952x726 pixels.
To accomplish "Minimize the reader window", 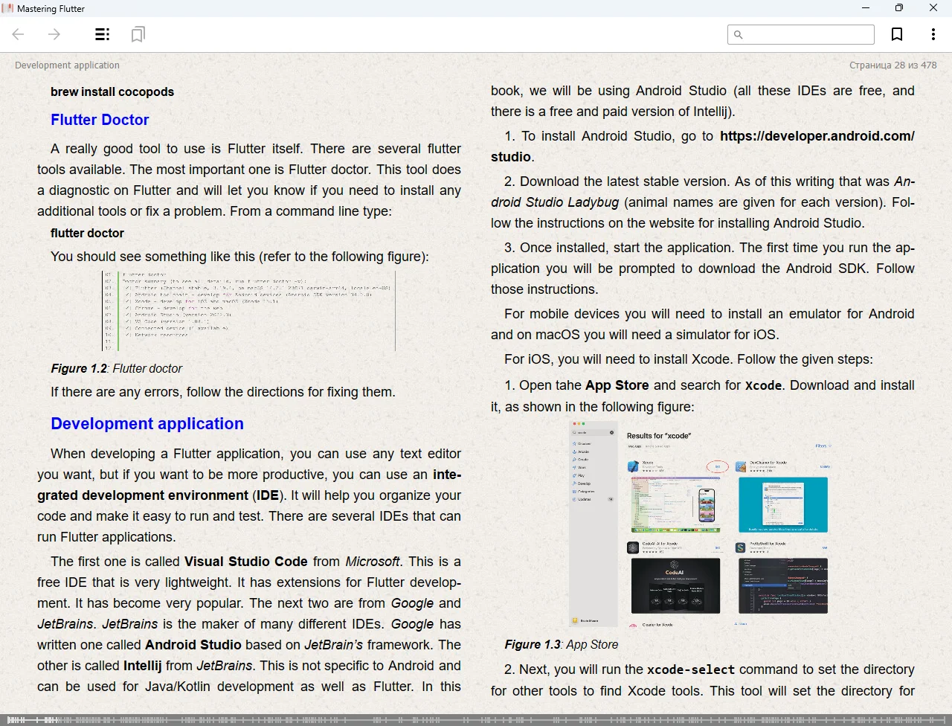I will 866,8.
